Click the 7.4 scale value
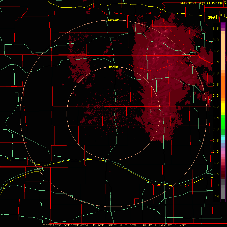 tap(216, 62)
